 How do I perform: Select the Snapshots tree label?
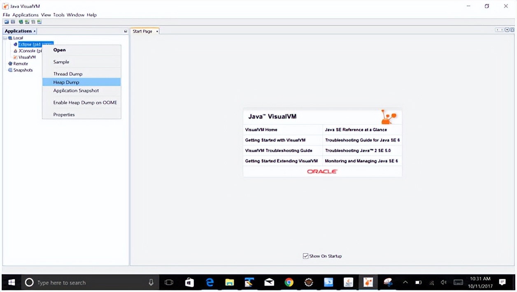pos(23,70)
